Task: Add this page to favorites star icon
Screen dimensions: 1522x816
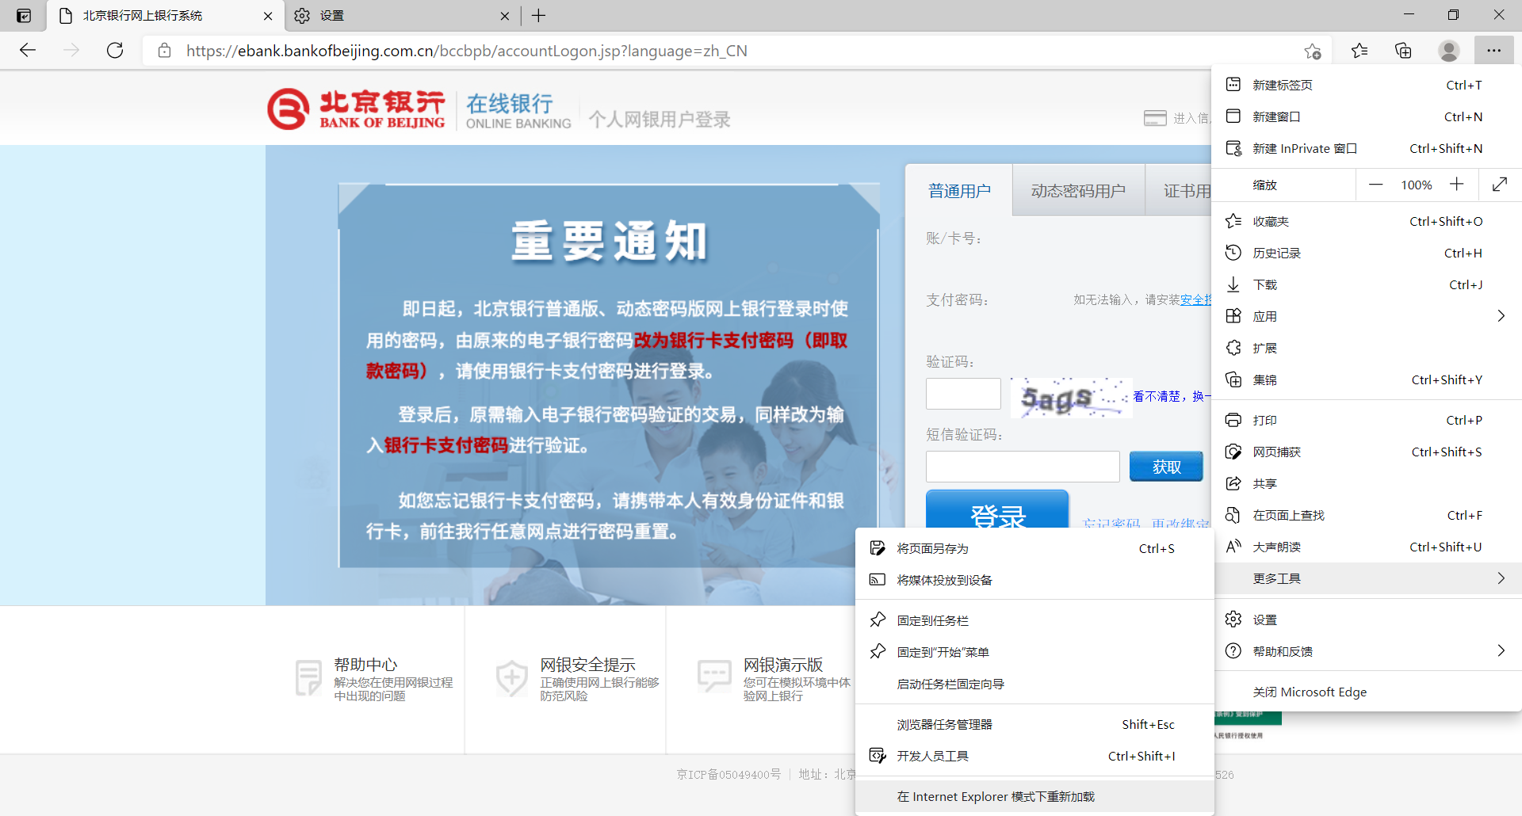Action: [1312, 51]
